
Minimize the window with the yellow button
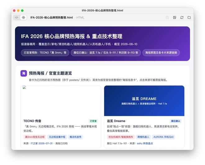click(18, 11)
